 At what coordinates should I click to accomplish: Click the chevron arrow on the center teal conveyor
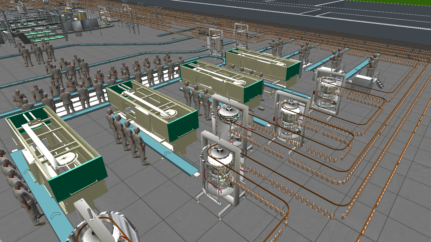tap(167, 153)
